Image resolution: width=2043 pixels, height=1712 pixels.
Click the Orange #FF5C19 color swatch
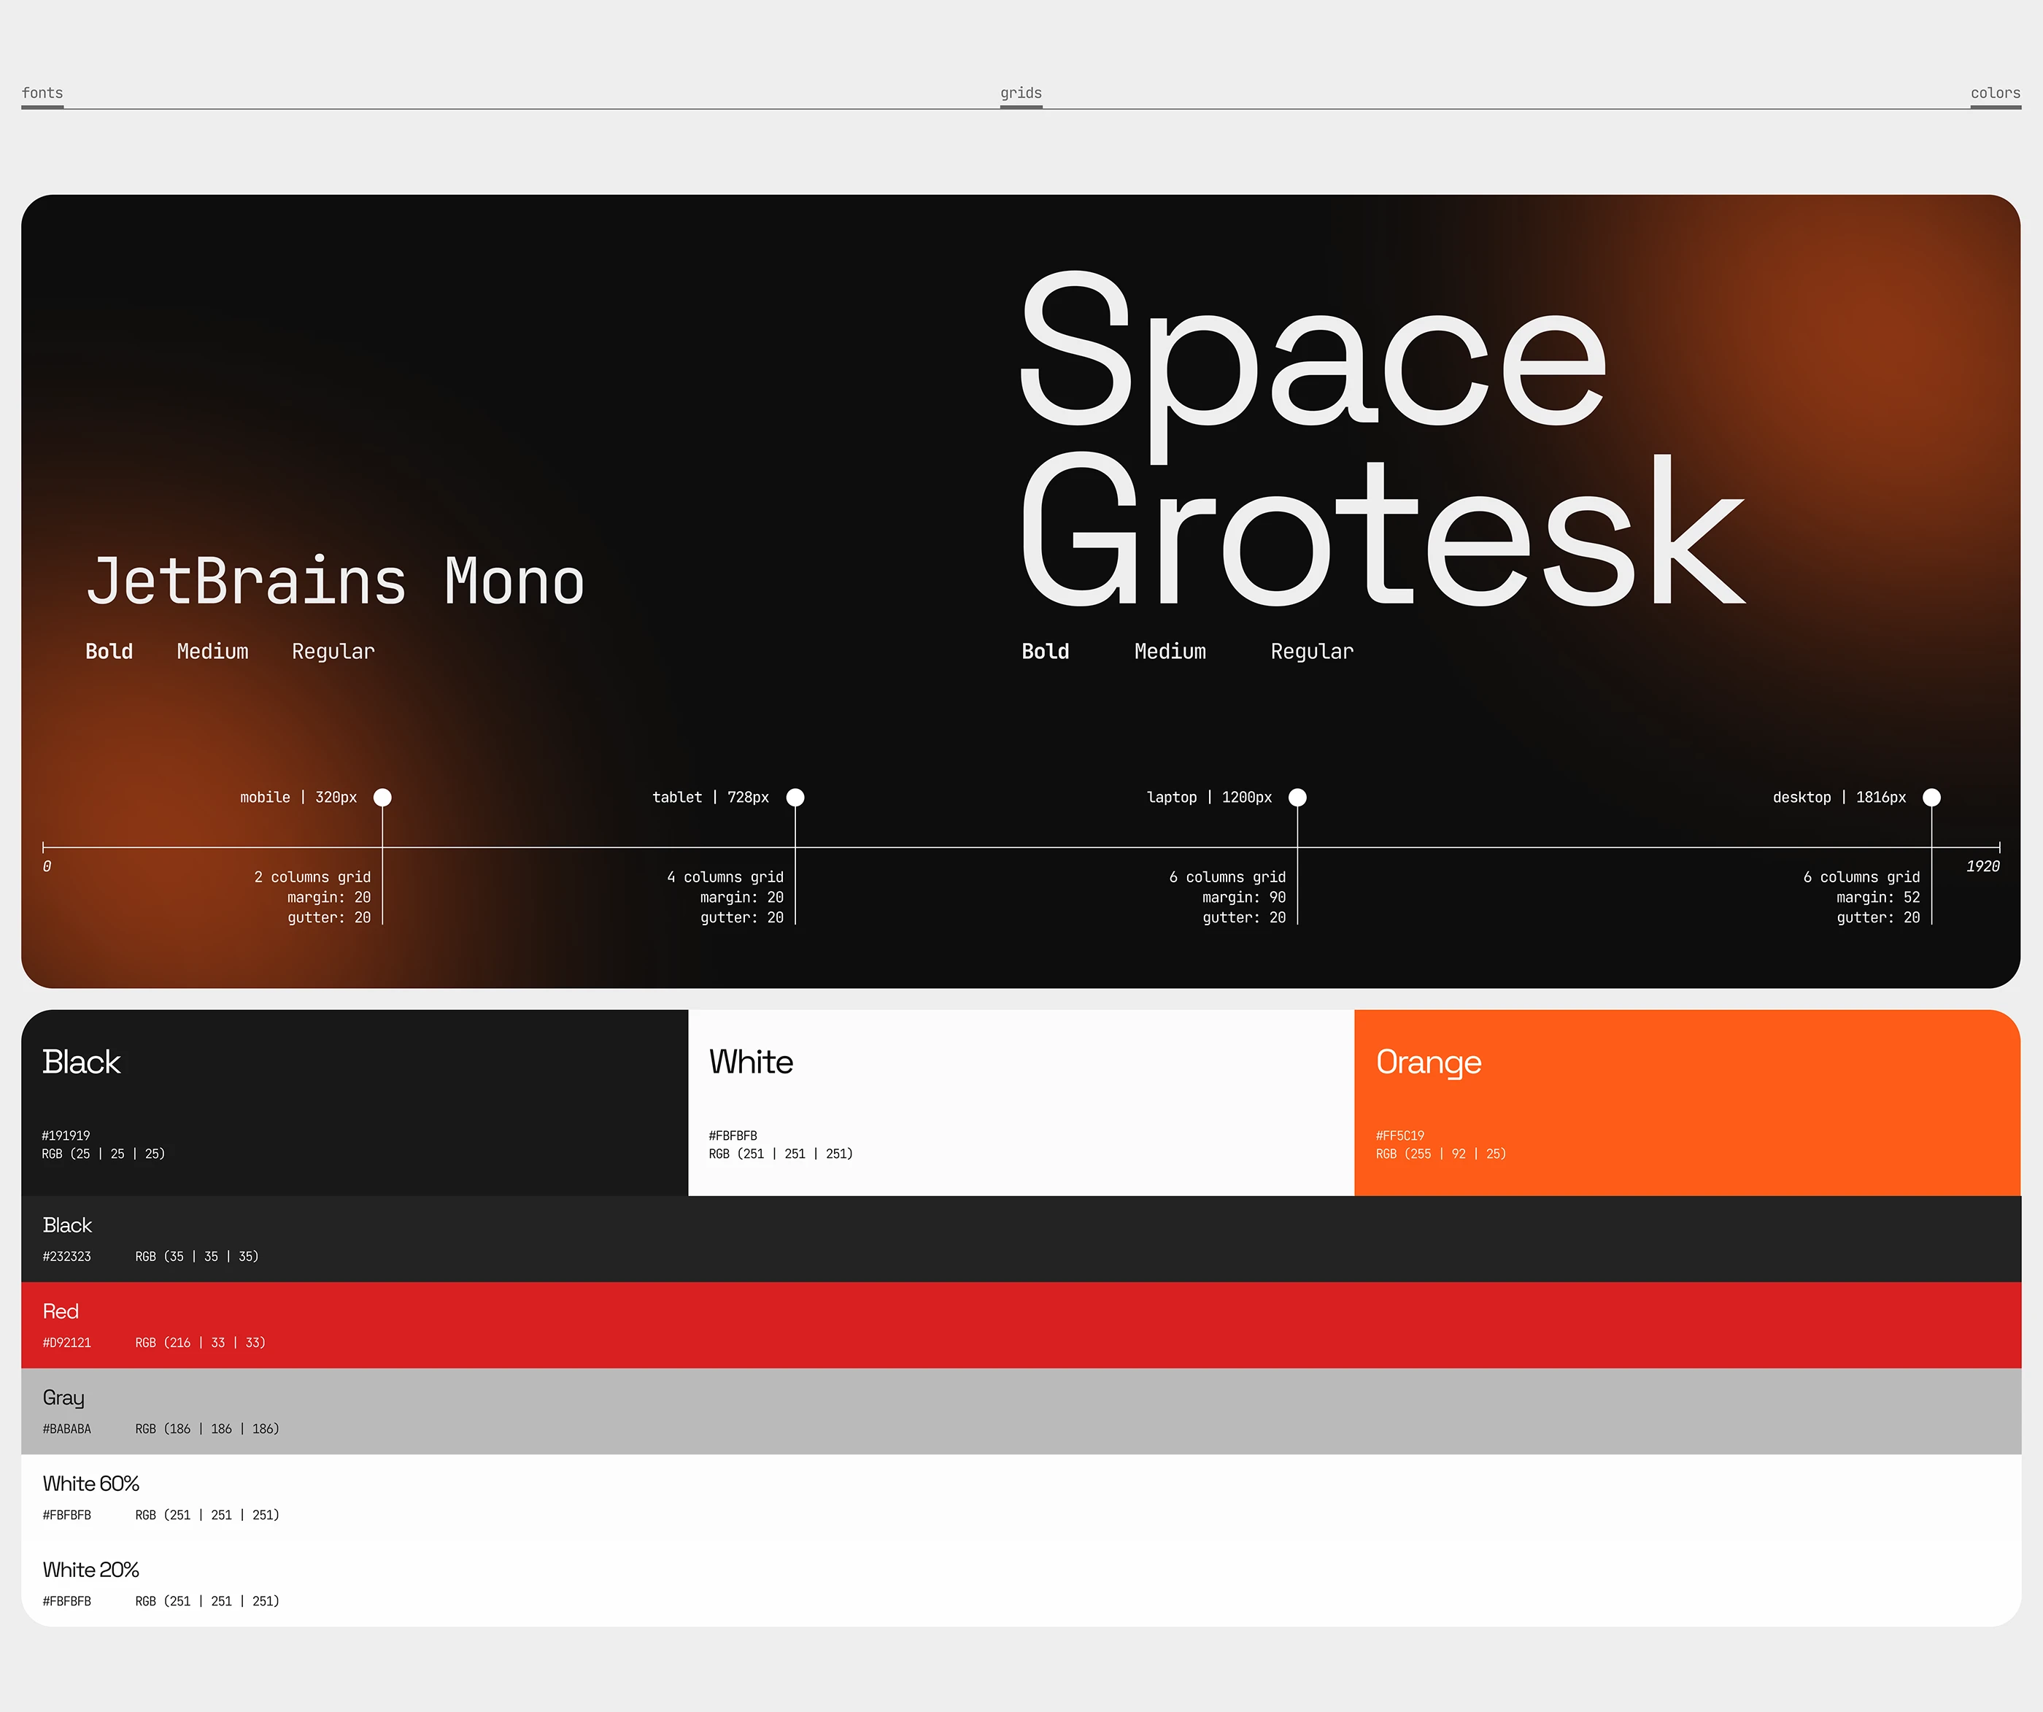[1686, 1102]
